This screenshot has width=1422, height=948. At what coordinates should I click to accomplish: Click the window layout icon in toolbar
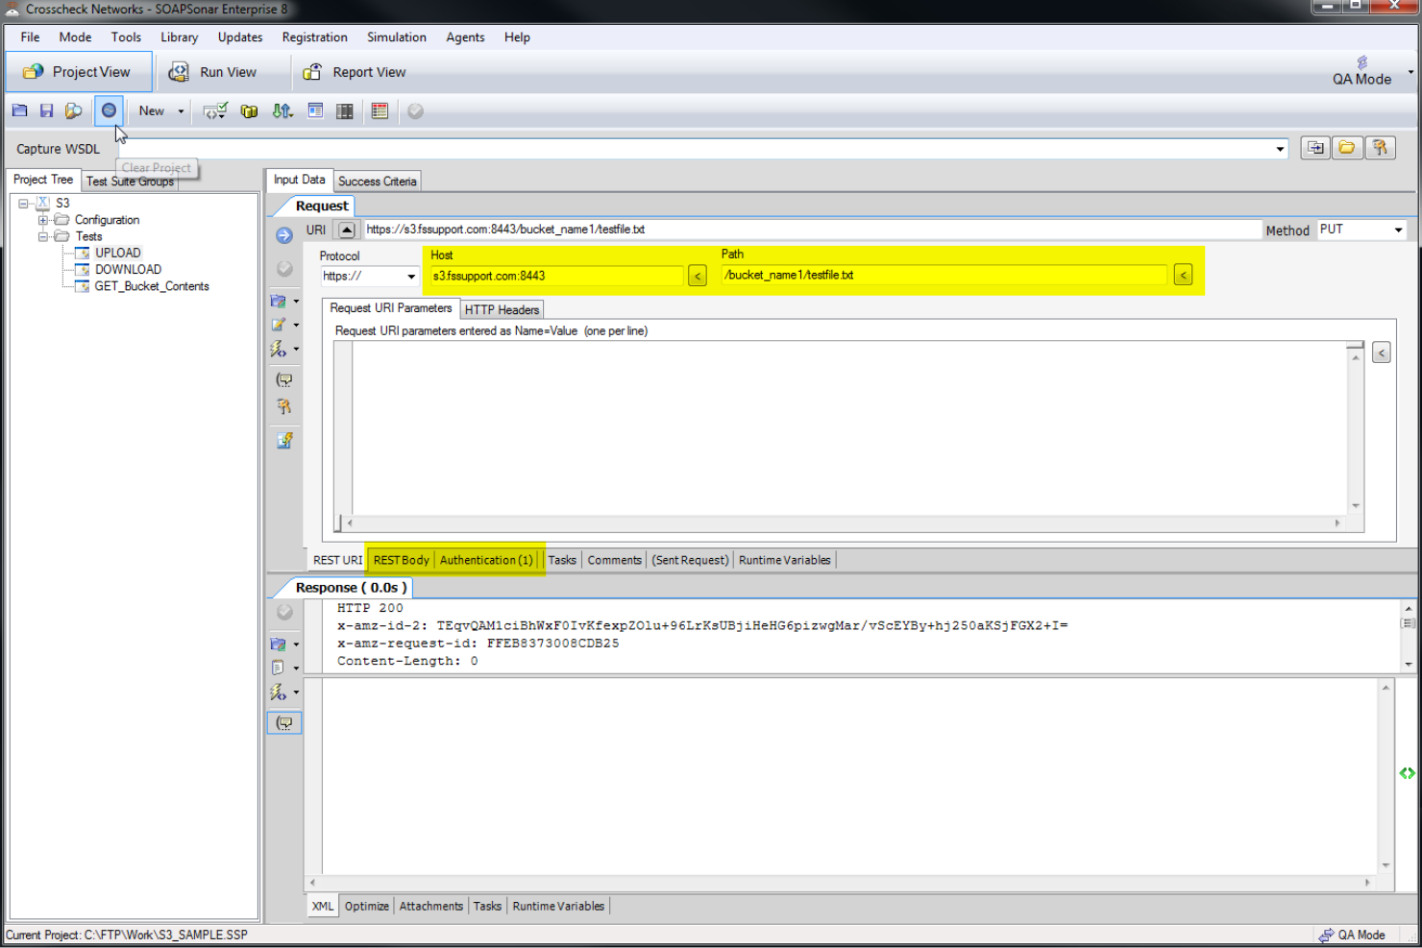tap(315, 111)
